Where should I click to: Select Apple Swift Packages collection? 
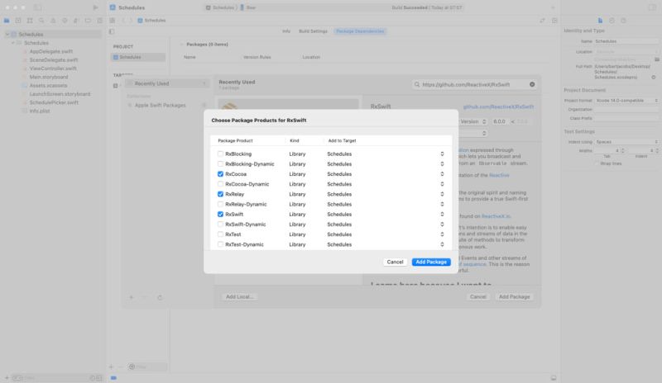coord(167,105)
